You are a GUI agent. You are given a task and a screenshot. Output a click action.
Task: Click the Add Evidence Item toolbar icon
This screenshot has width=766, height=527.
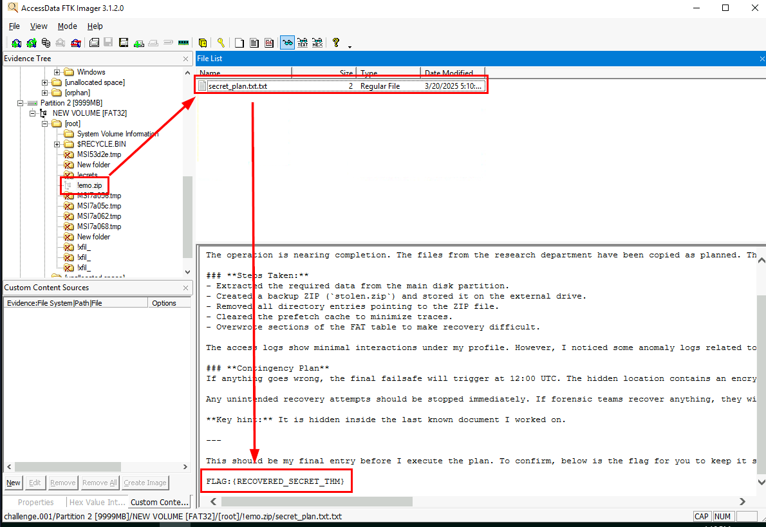tap(17, 43)
